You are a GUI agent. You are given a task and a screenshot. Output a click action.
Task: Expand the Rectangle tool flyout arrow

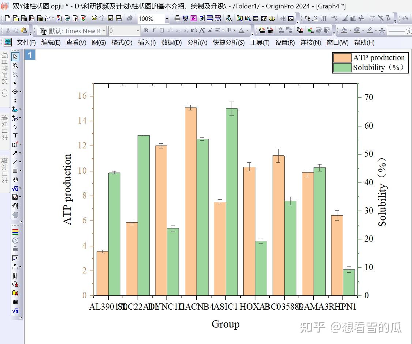point(20,171)
